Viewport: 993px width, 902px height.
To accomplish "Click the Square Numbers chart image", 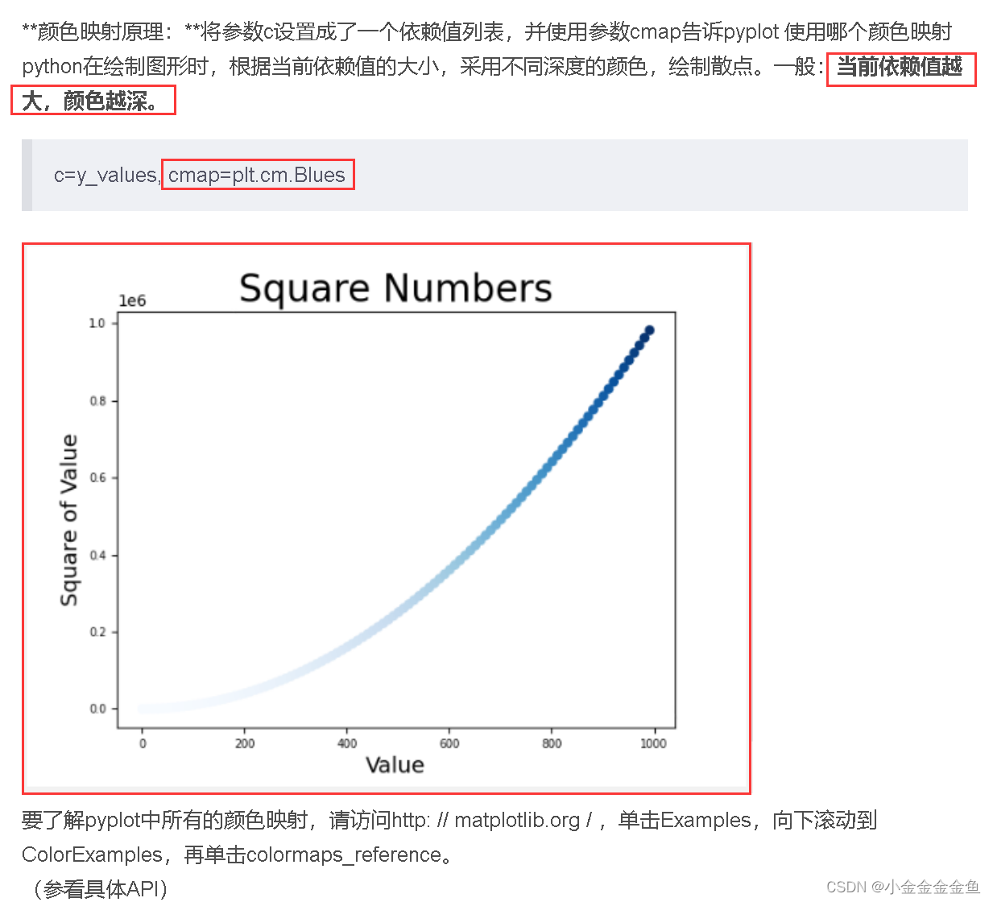I will [387, 517].
